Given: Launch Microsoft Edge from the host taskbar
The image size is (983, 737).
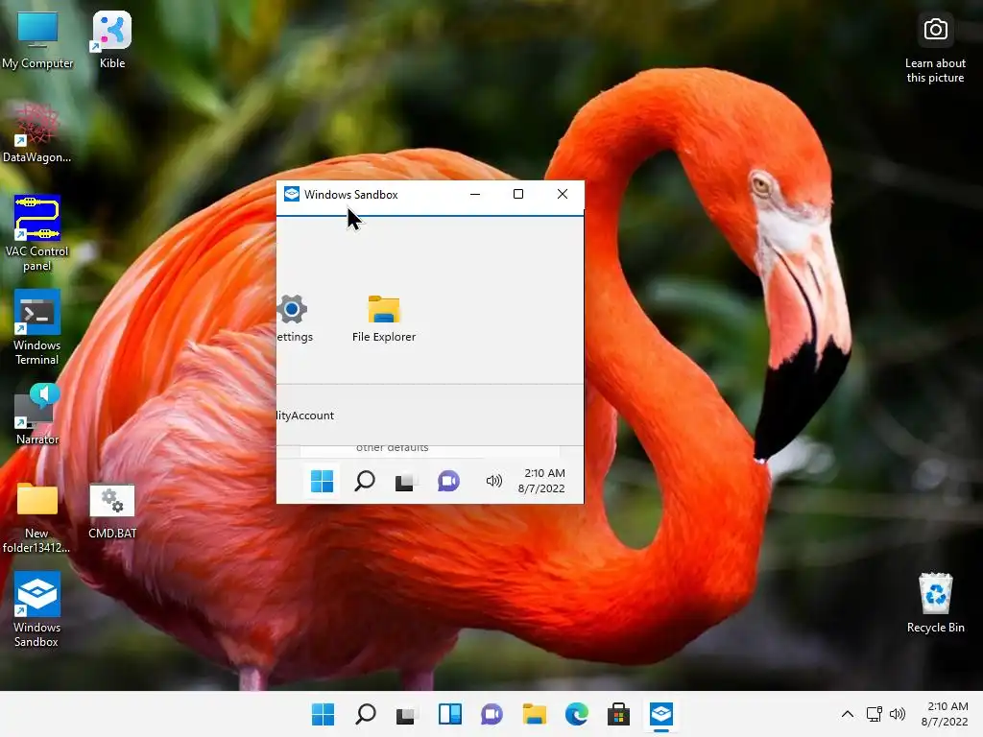Looking at the screenshot, I should [x=577, y=714].
